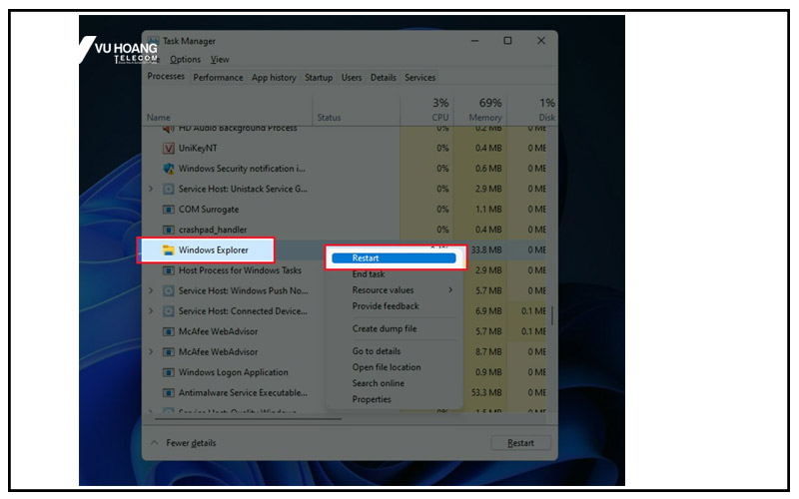
Task: Click the Antimalware Service Executable icon
Action: [x=168, y=392]
